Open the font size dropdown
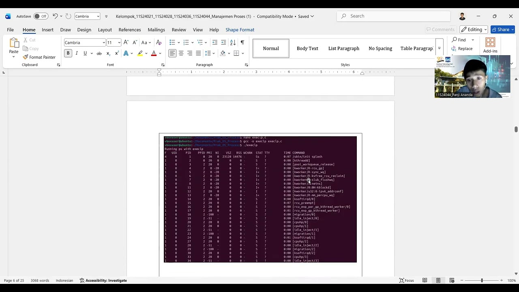Screen dimensions: 519x292 (x=119, y=43)
